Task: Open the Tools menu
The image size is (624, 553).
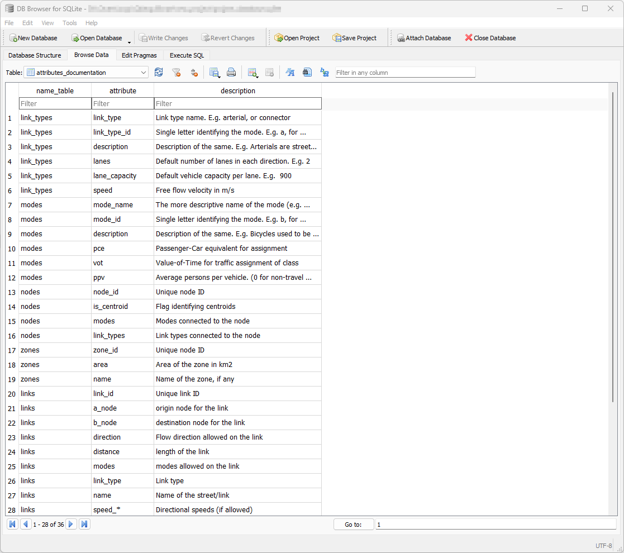Action: pyautogui.click(x=69, y=23)
